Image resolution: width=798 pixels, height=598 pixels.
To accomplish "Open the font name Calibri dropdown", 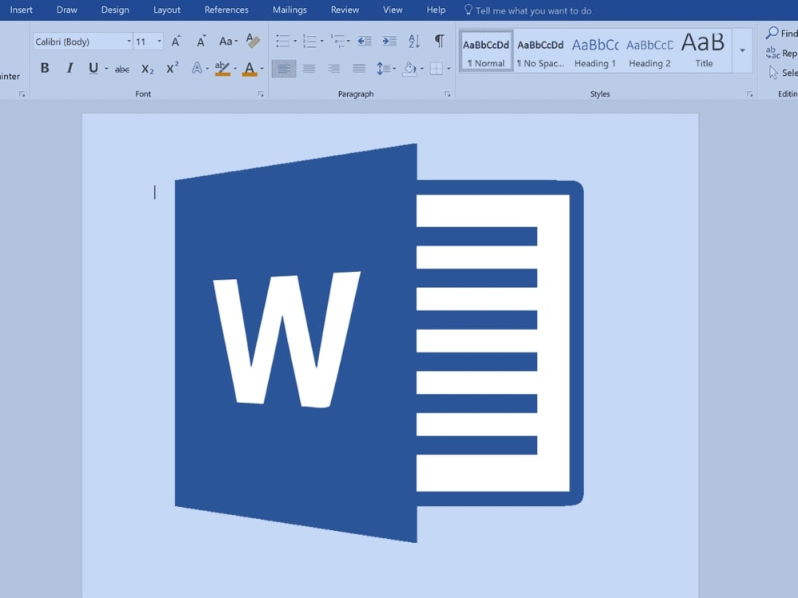I will point(128,41).
